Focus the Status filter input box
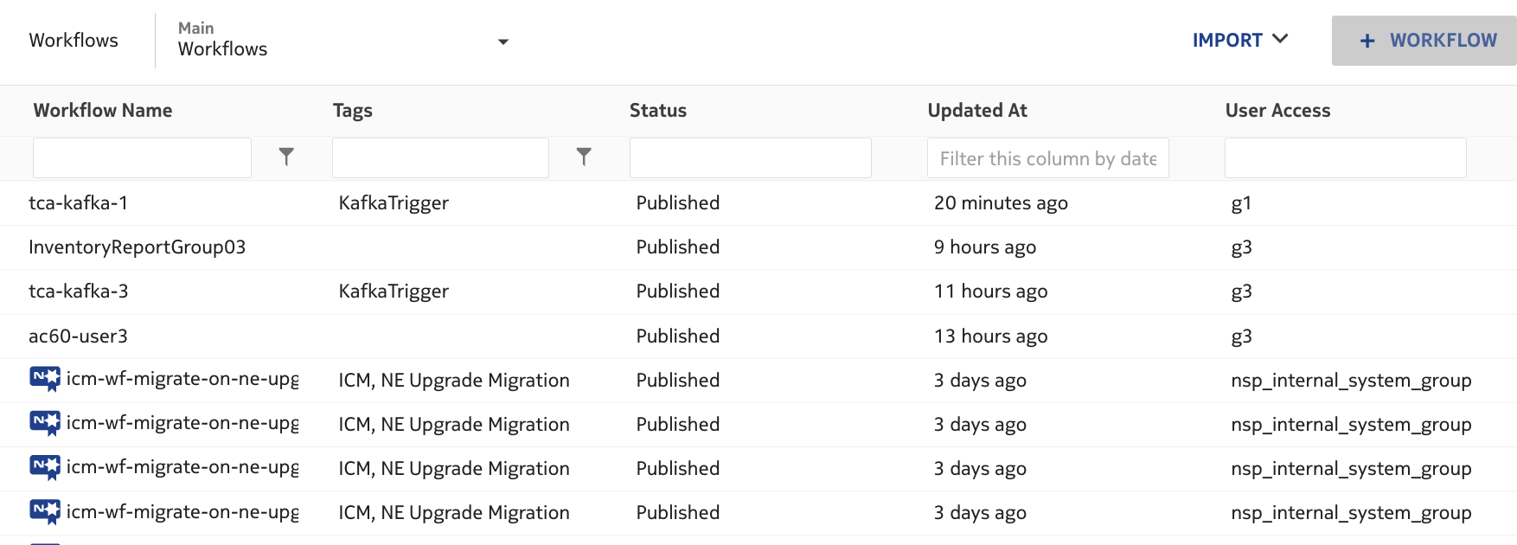This screenshot has height=545, width=1517. point(750,158)
